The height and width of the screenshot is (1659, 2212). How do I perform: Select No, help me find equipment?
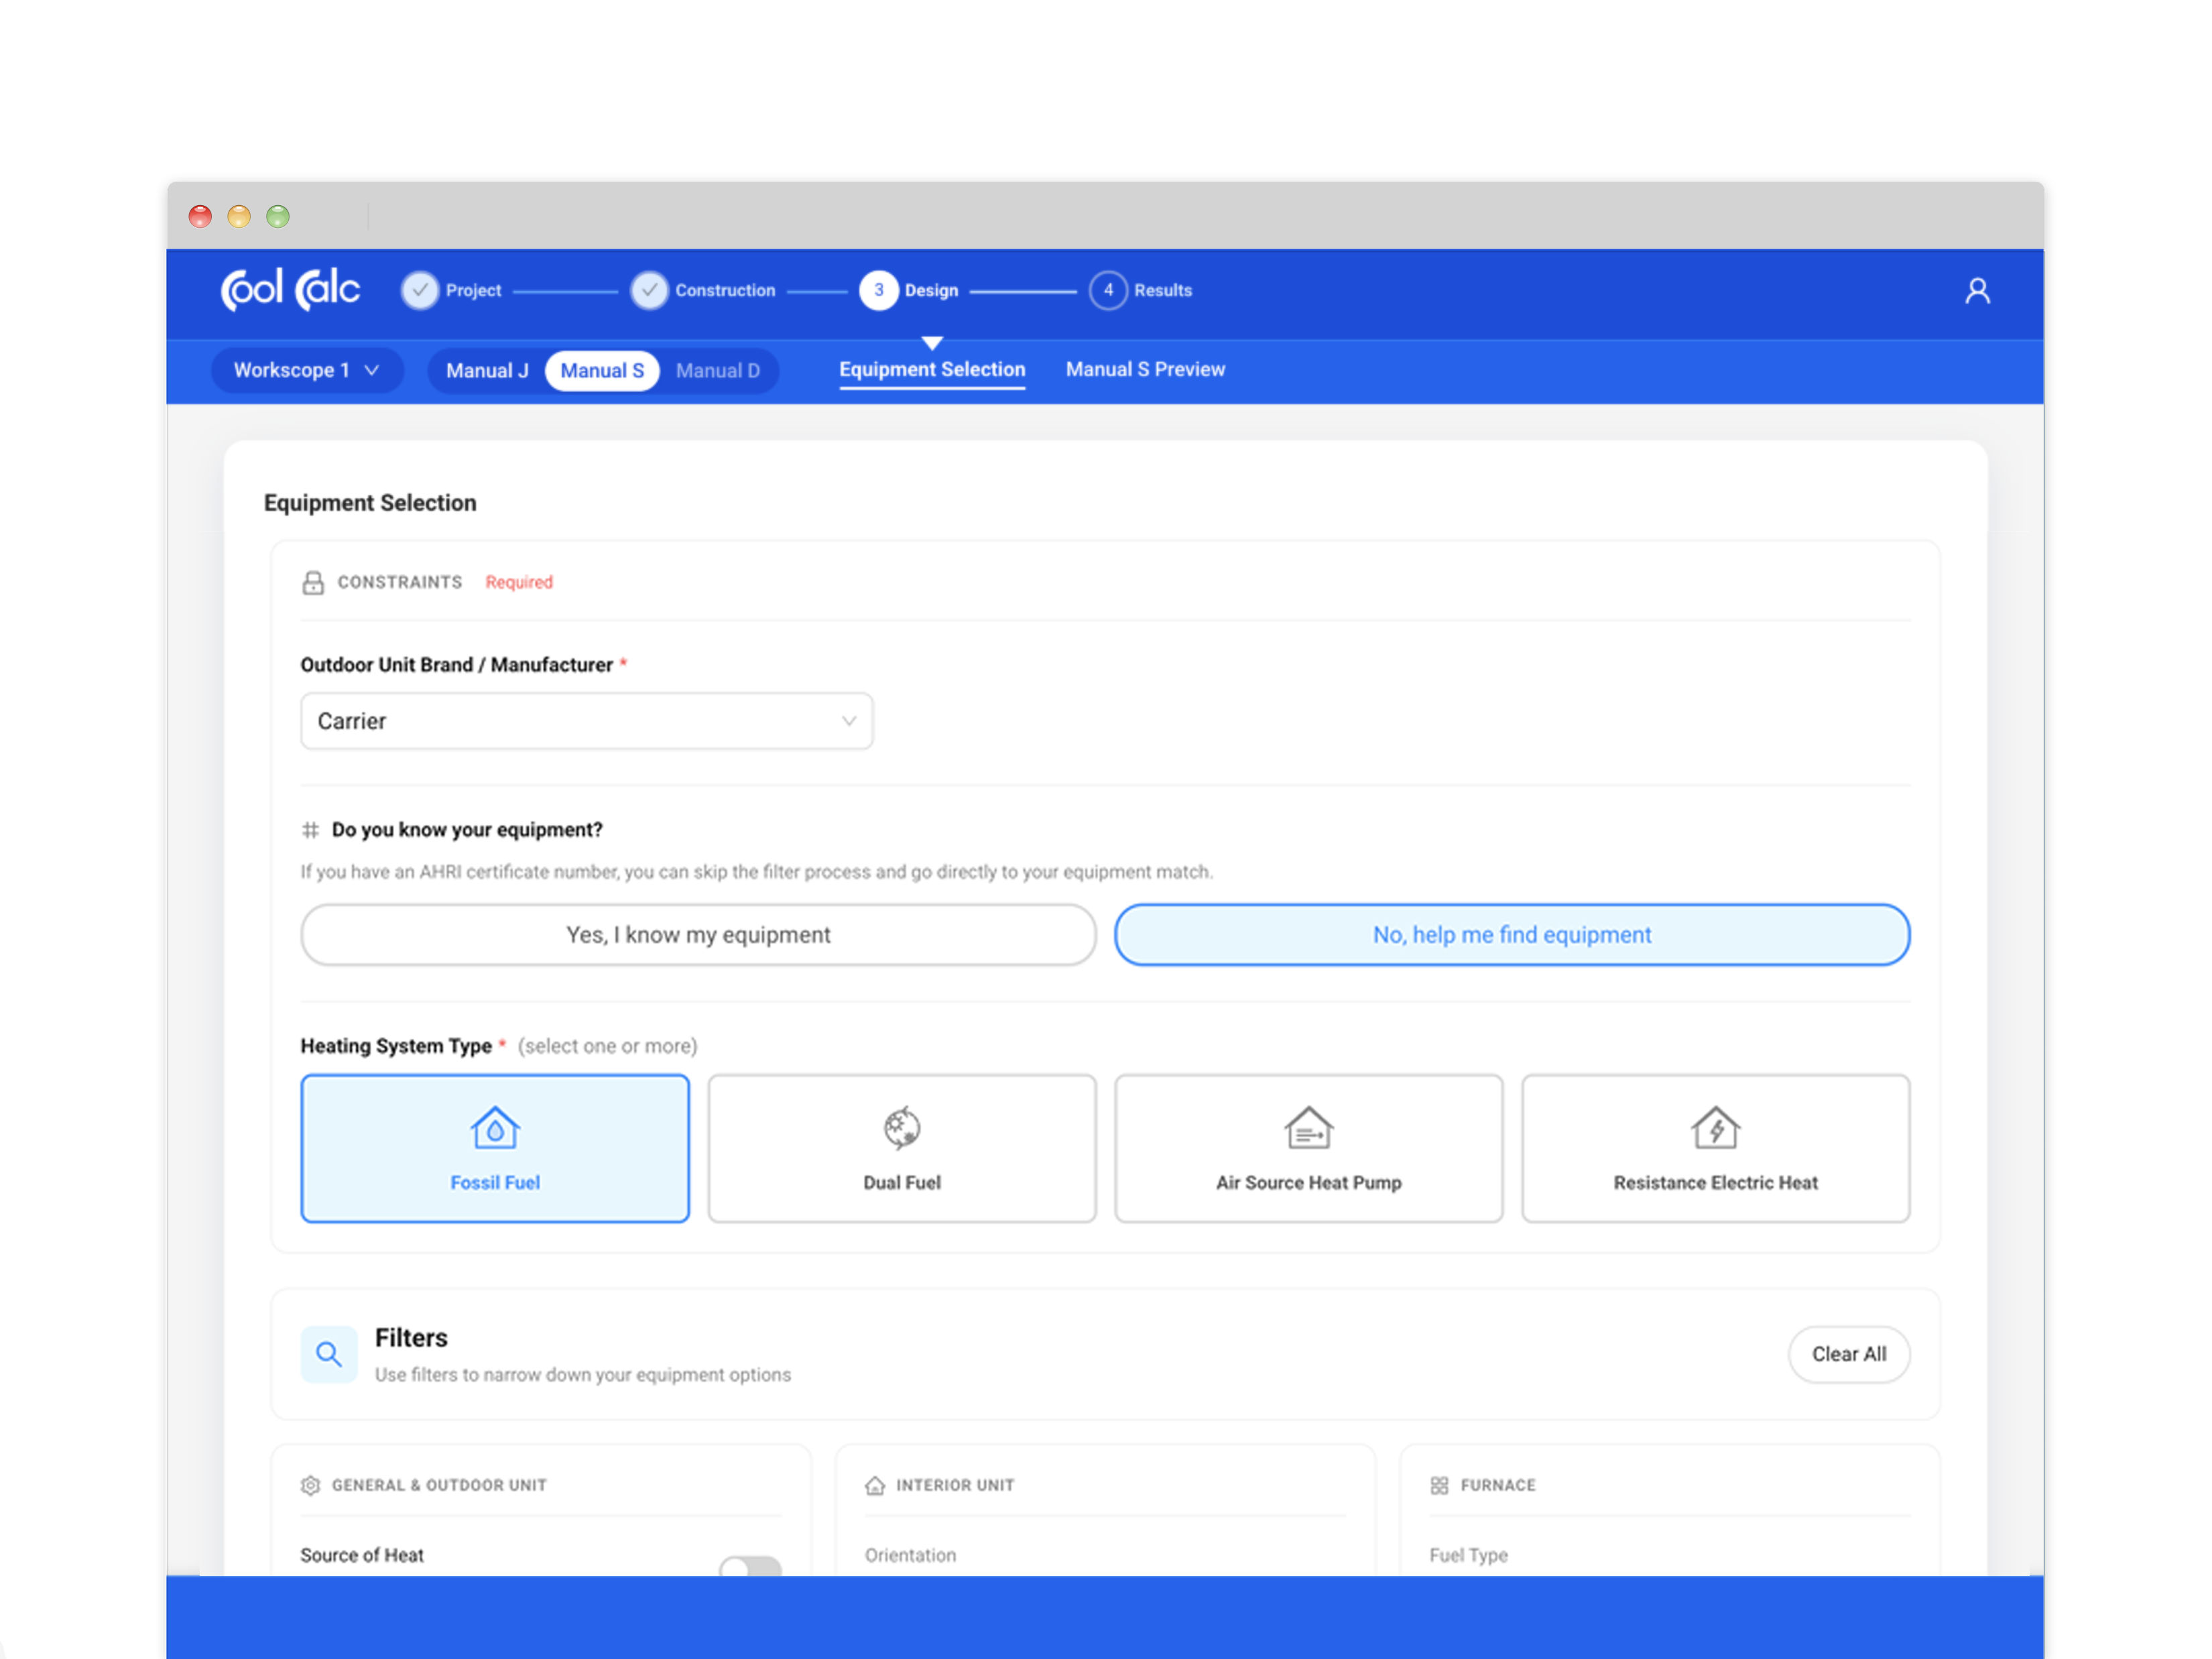point(1511,935)
